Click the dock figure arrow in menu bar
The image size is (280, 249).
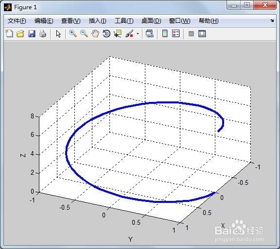pyautogui.click(x=272, y=21)
